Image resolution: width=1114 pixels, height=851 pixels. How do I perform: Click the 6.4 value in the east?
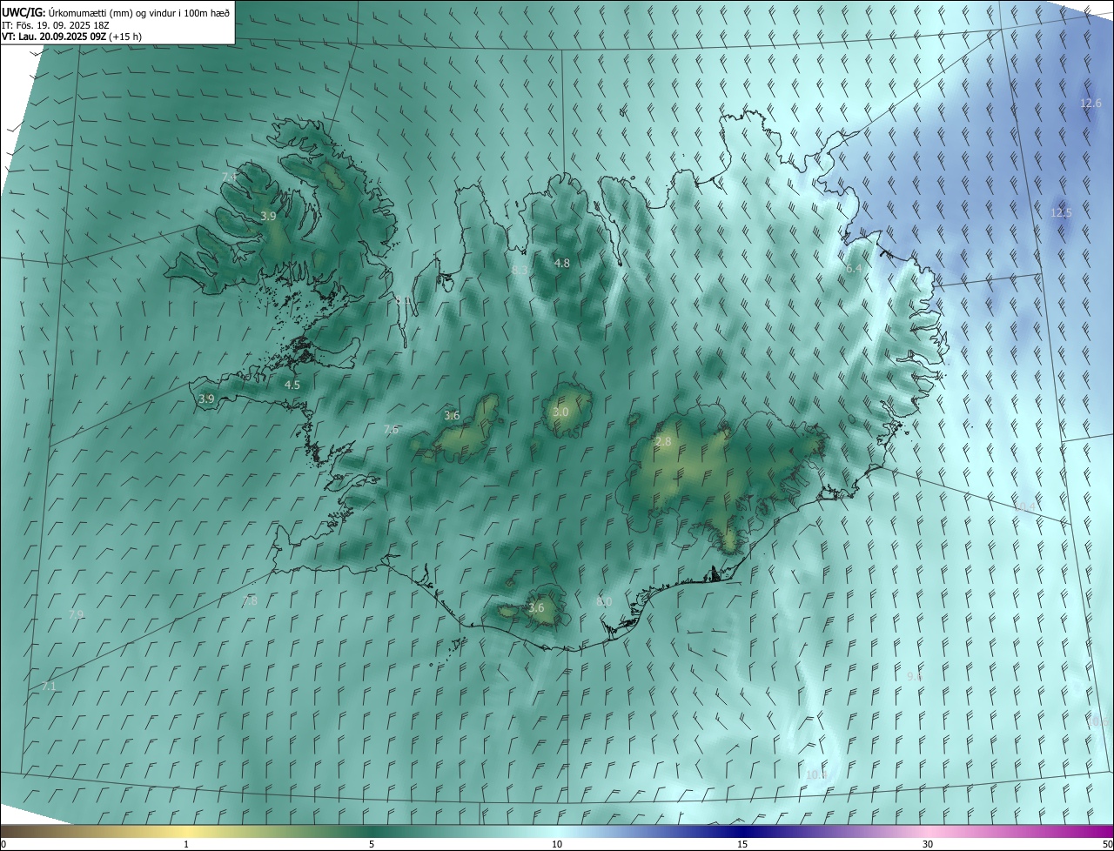tap(854, 269)
